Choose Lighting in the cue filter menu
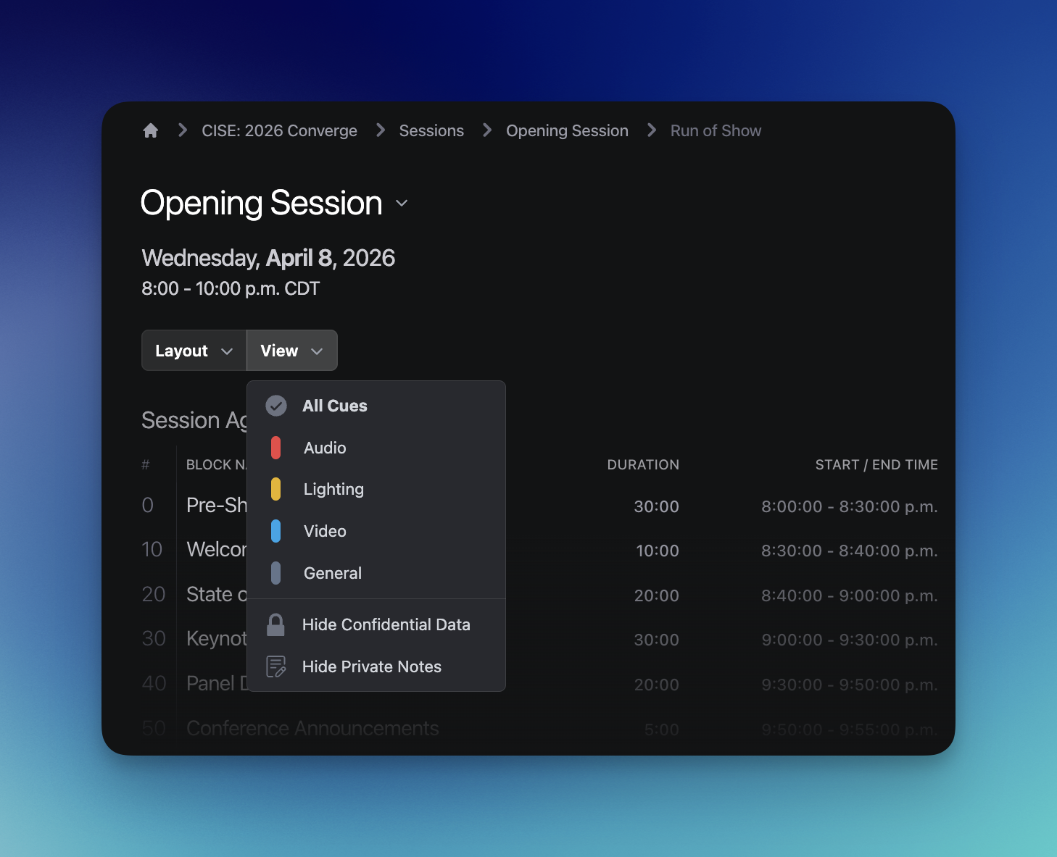 [x=333, y=490]
